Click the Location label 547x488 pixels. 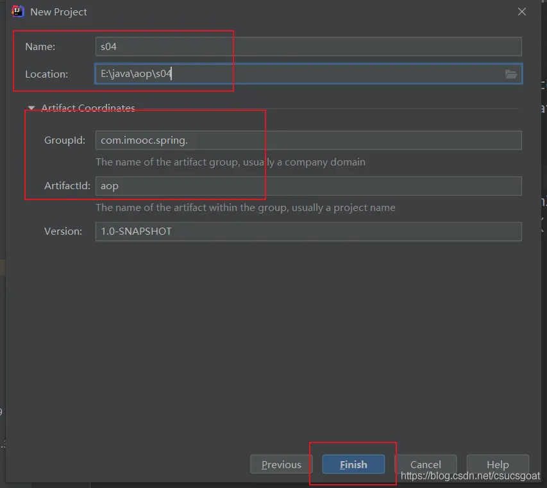(x=46, y=74)
